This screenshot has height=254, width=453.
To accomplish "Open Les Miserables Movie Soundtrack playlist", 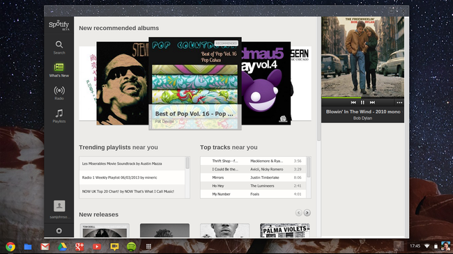I will point(132,164).
